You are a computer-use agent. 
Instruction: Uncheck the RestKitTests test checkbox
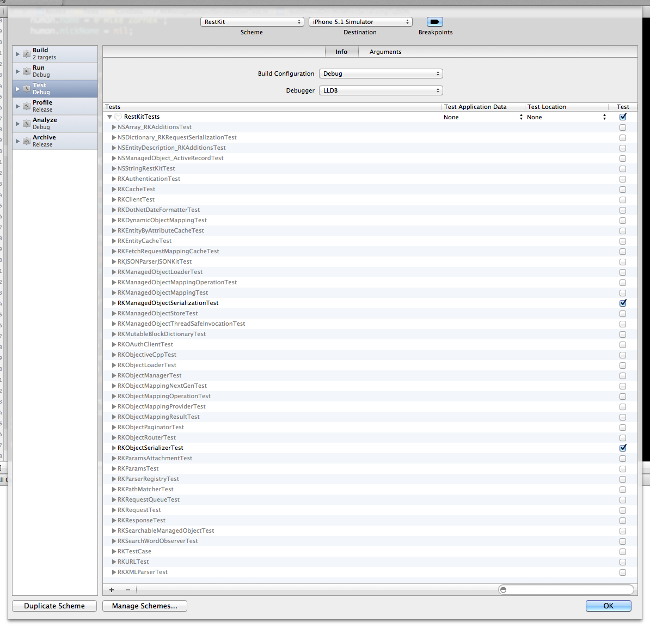pyautogui.click(x=623, y=117)
